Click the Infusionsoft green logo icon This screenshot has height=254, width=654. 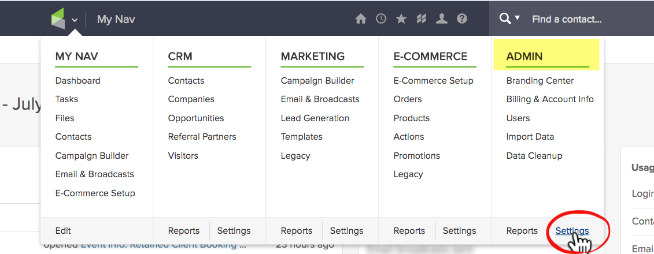58,19
